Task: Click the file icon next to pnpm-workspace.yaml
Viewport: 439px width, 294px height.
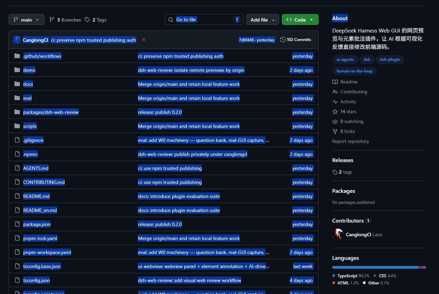Action: tap(17, 252)
